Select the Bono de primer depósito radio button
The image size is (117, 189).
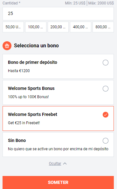click(106, 63)
